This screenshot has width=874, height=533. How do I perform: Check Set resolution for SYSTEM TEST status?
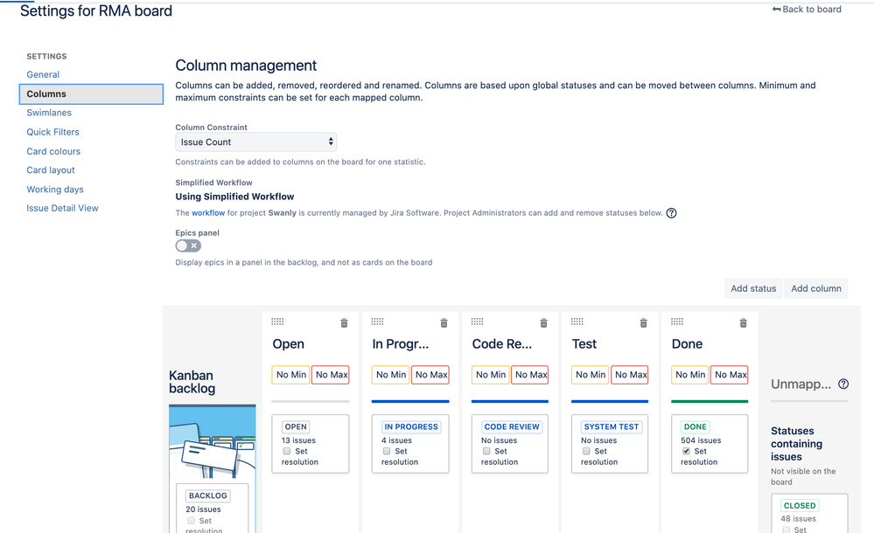[586, 451]
